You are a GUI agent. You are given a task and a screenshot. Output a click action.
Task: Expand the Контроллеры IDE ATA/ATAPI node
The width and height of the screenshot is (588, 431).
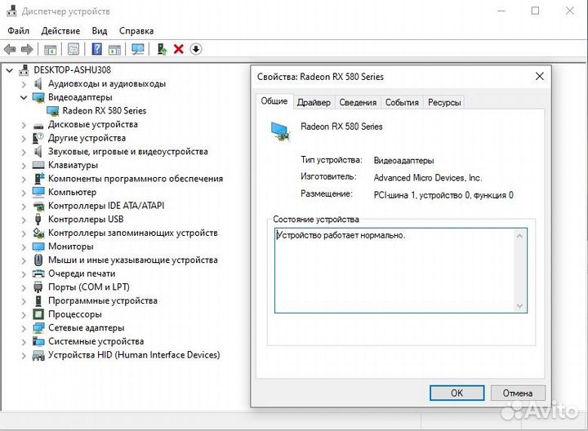24,207
